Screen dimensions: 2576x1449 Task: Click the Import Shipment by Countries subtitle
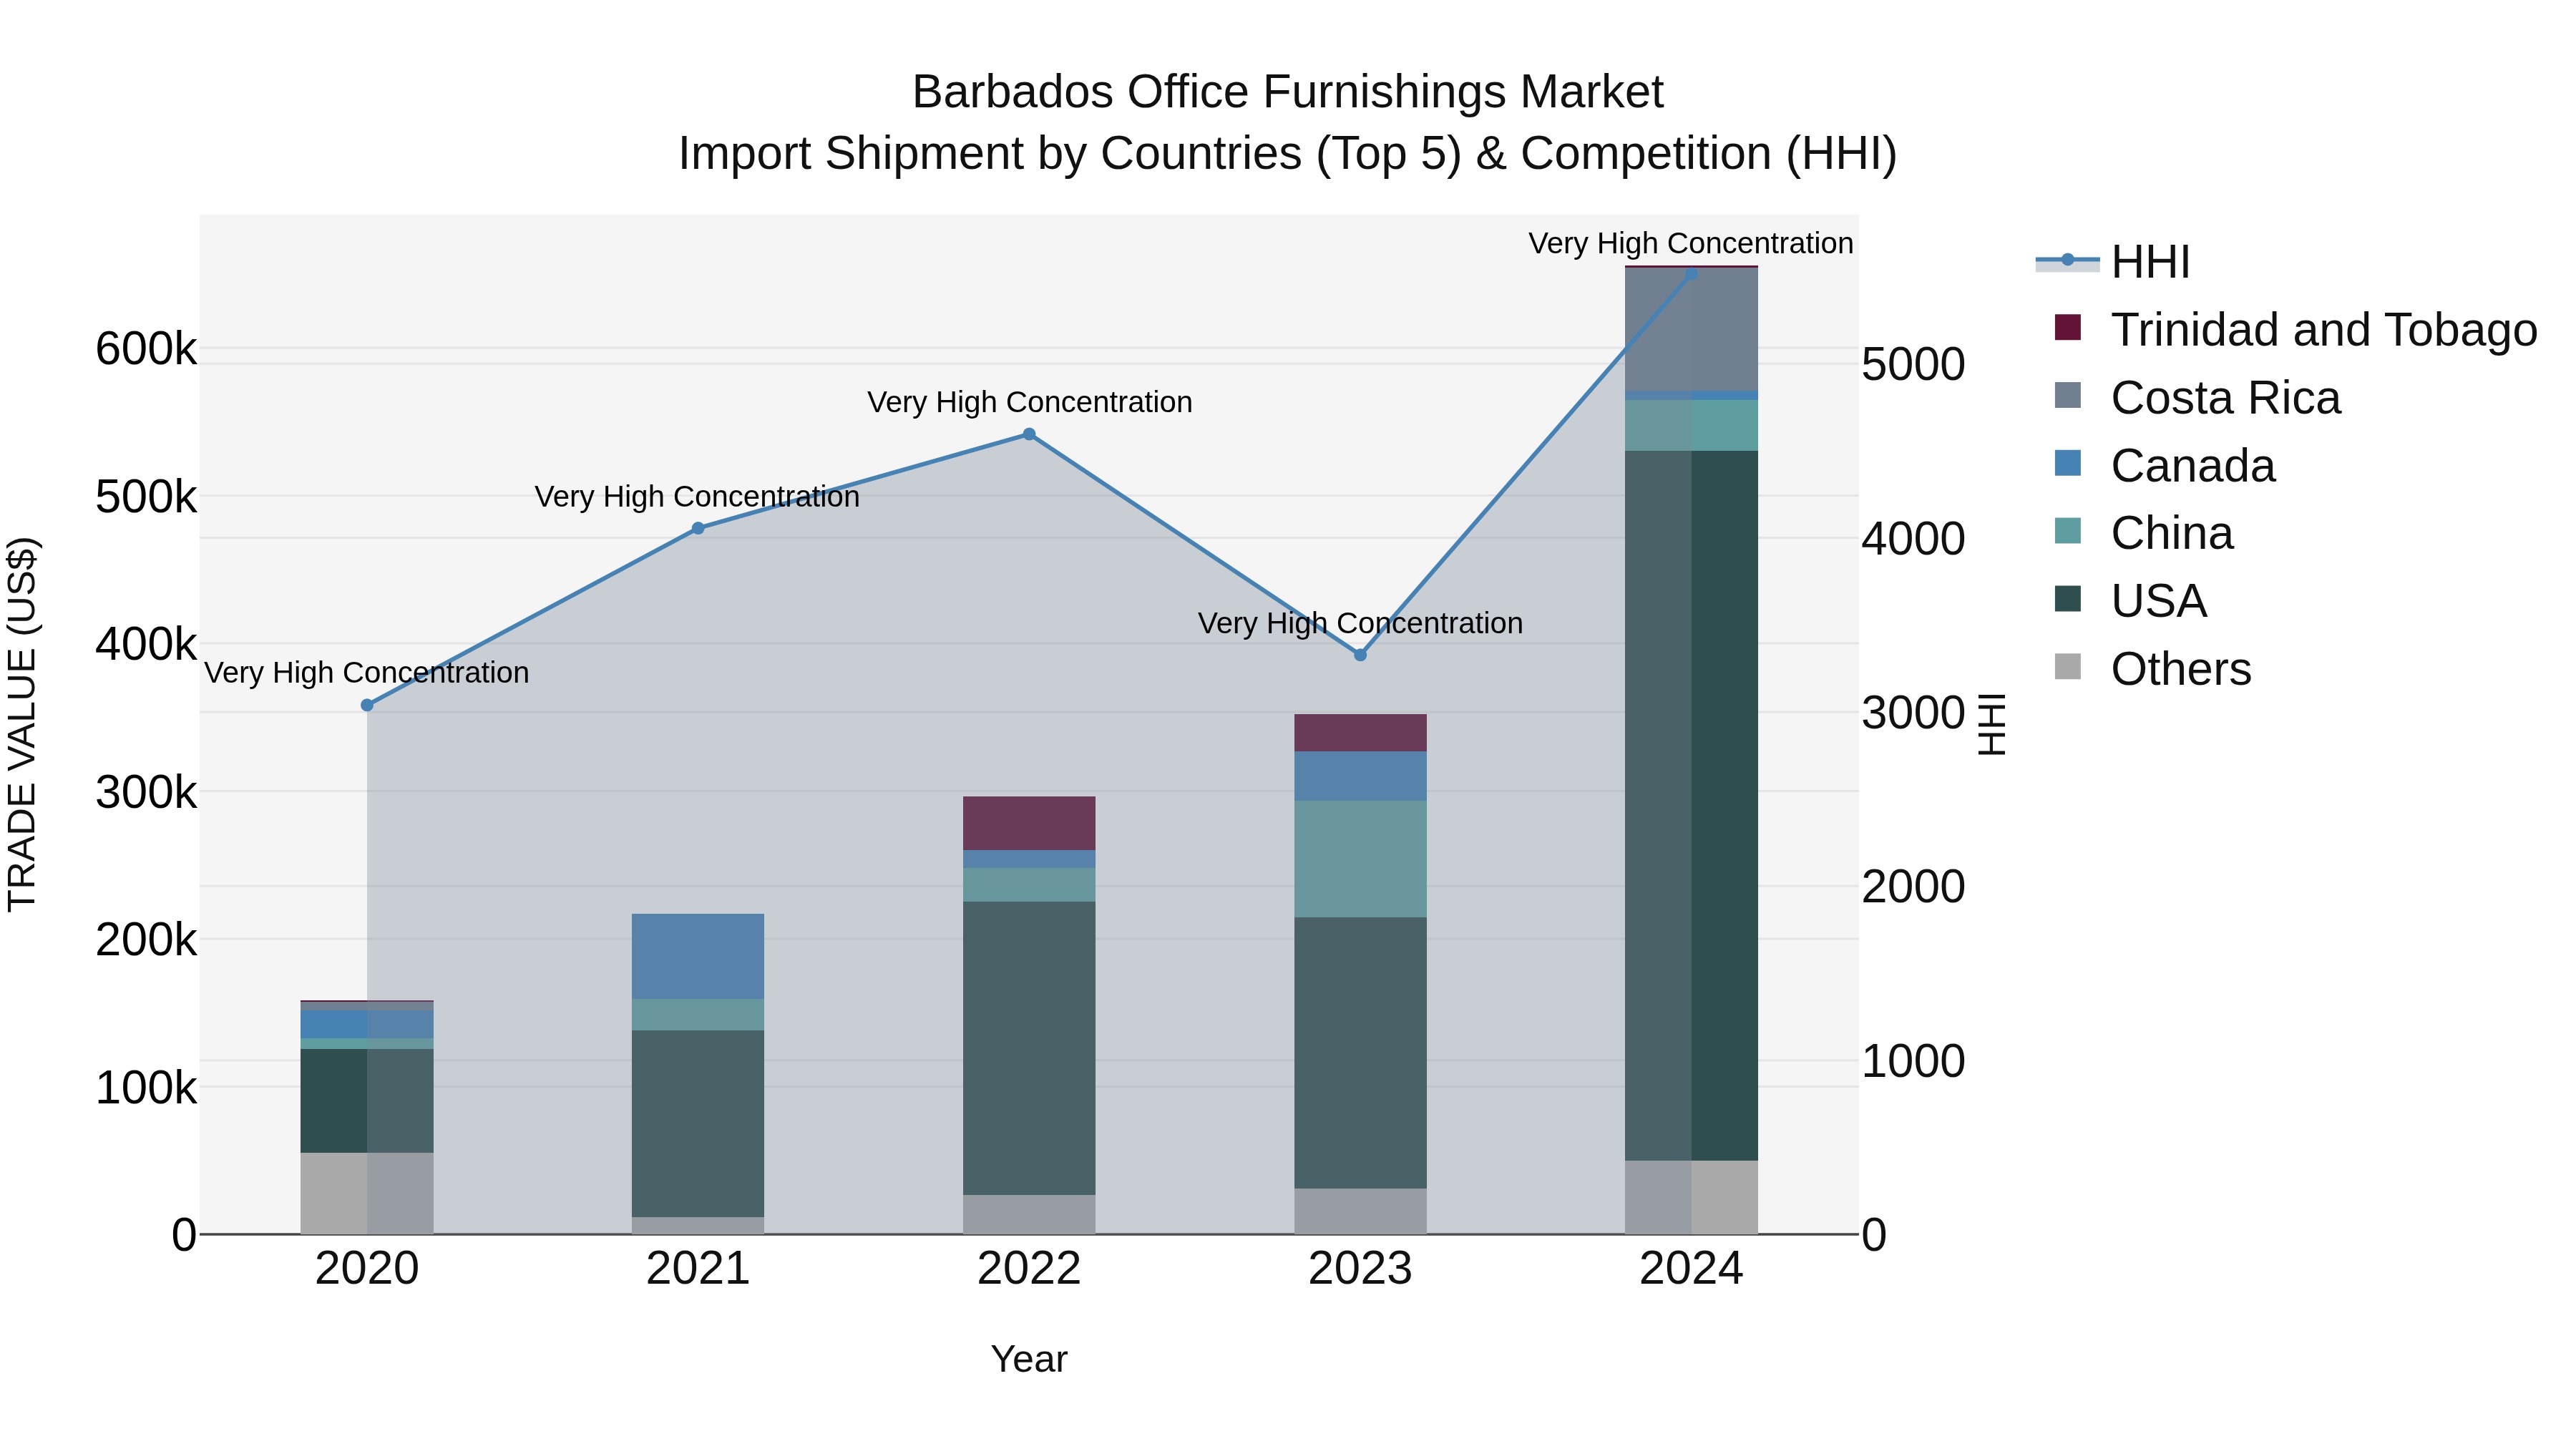click(1287, 154)
